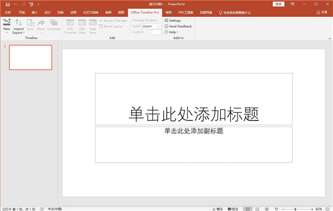Switch to the 动画 tab
This screenshot has height=211, width=333.
(x=73, y=13)
